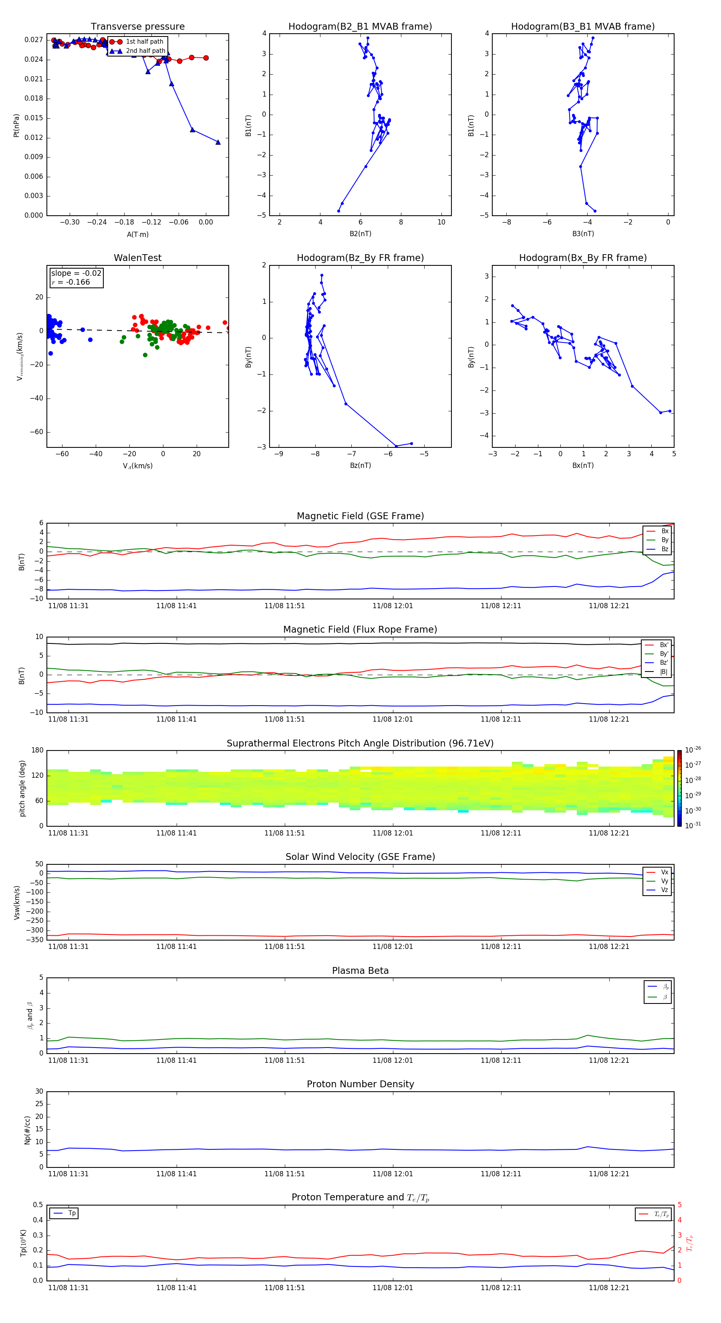Click the pitch angle colorbar
The height and width of the screenshot is (1323, 721).
pyautogui.click(x=679, y=788)
